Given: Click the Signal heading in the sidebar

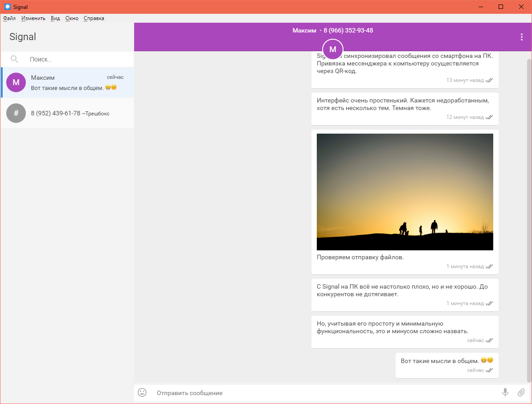Looking at the screenshot, I should pos(23,37).
